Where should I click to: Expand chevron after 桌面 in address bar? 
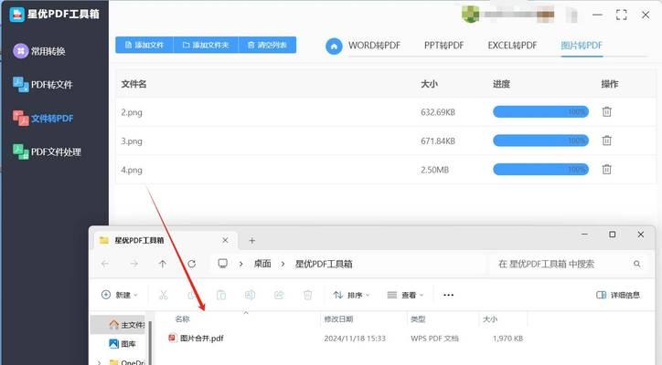[283, 265]
